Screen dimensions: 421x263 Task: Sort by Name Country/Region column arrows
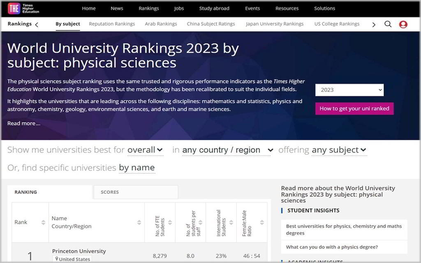(139, 222)
